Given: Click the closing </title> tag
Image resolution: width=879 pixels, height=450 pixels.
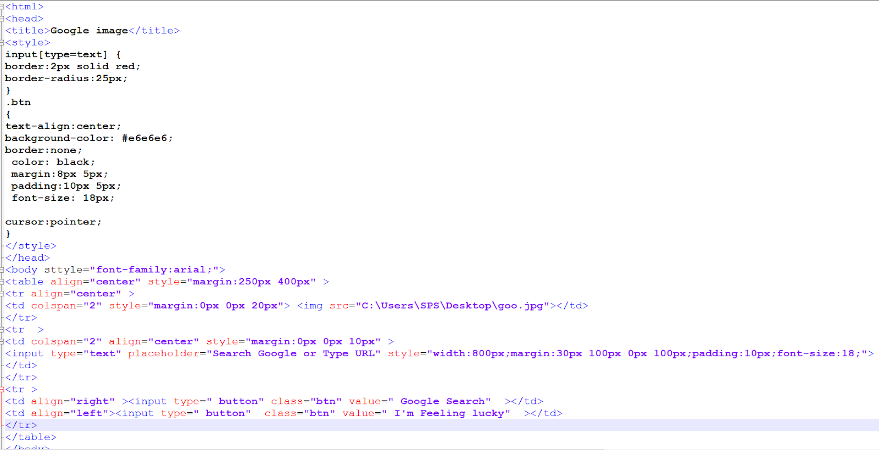Looking at the screenshot, I should pyautogui.click(x=154, y=31).
